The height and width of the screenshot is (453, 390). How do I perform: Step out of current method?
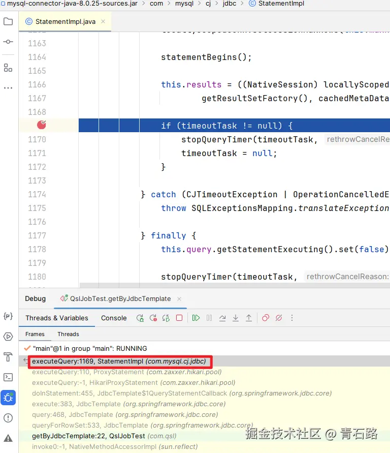tap(249, 318)
